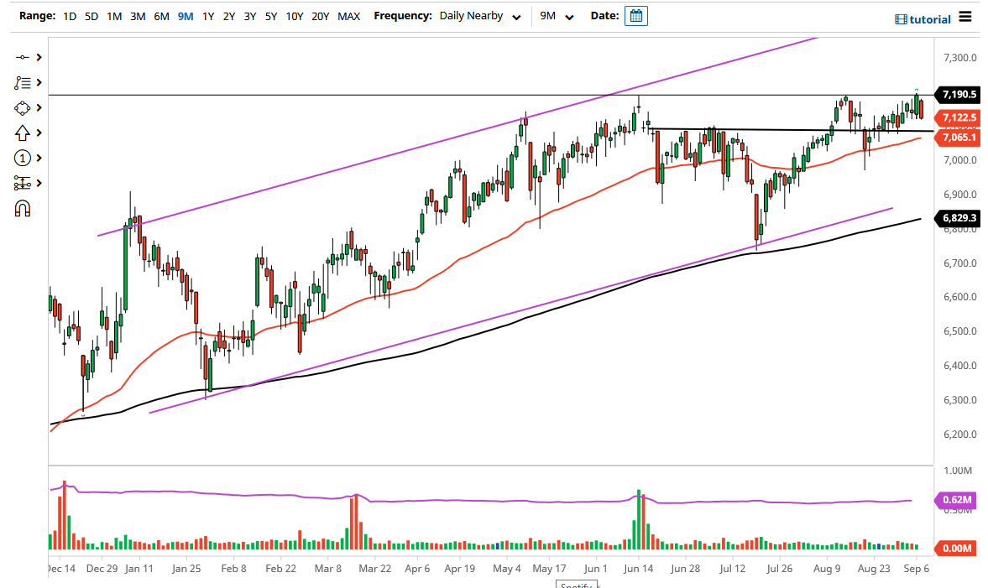Select the MAX range option

point(348,15)
